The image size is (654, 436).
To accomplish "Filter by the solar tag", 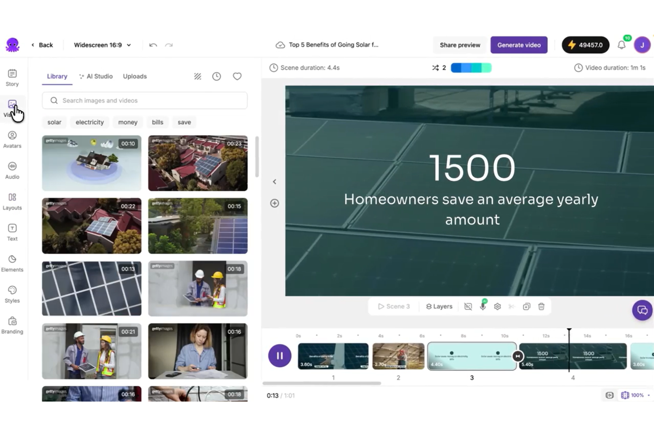I will (54, 122).
